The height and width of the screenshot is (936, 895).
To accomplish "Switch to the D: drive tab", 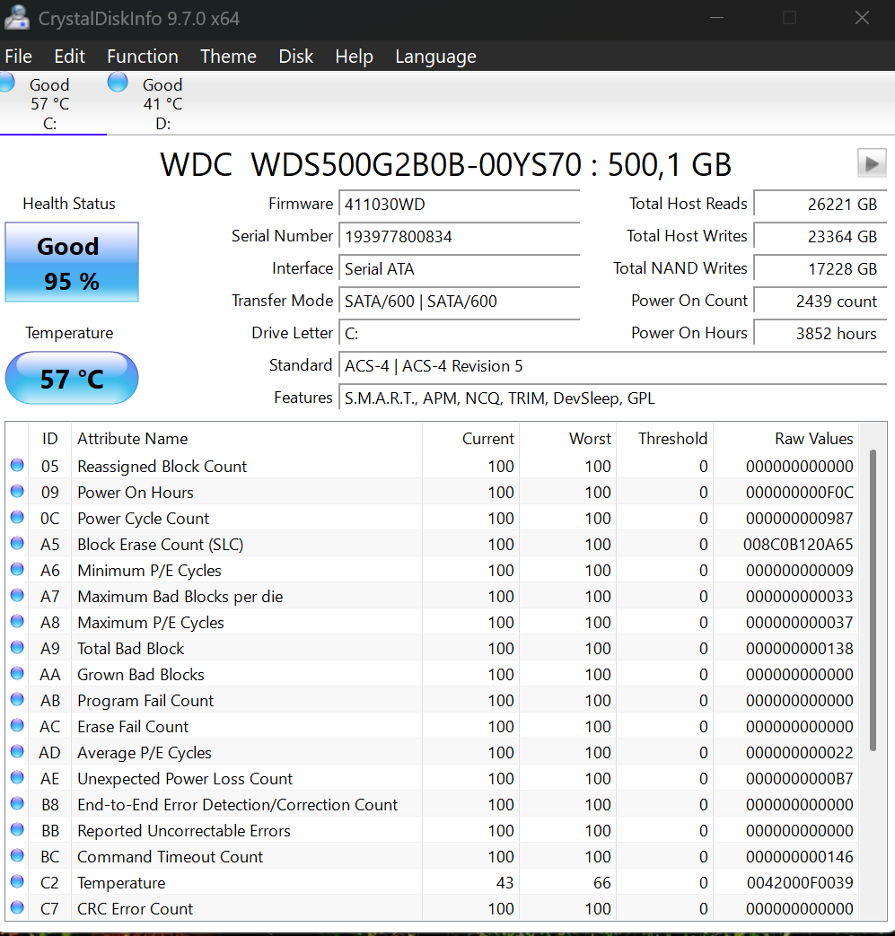I will [162, 104].
